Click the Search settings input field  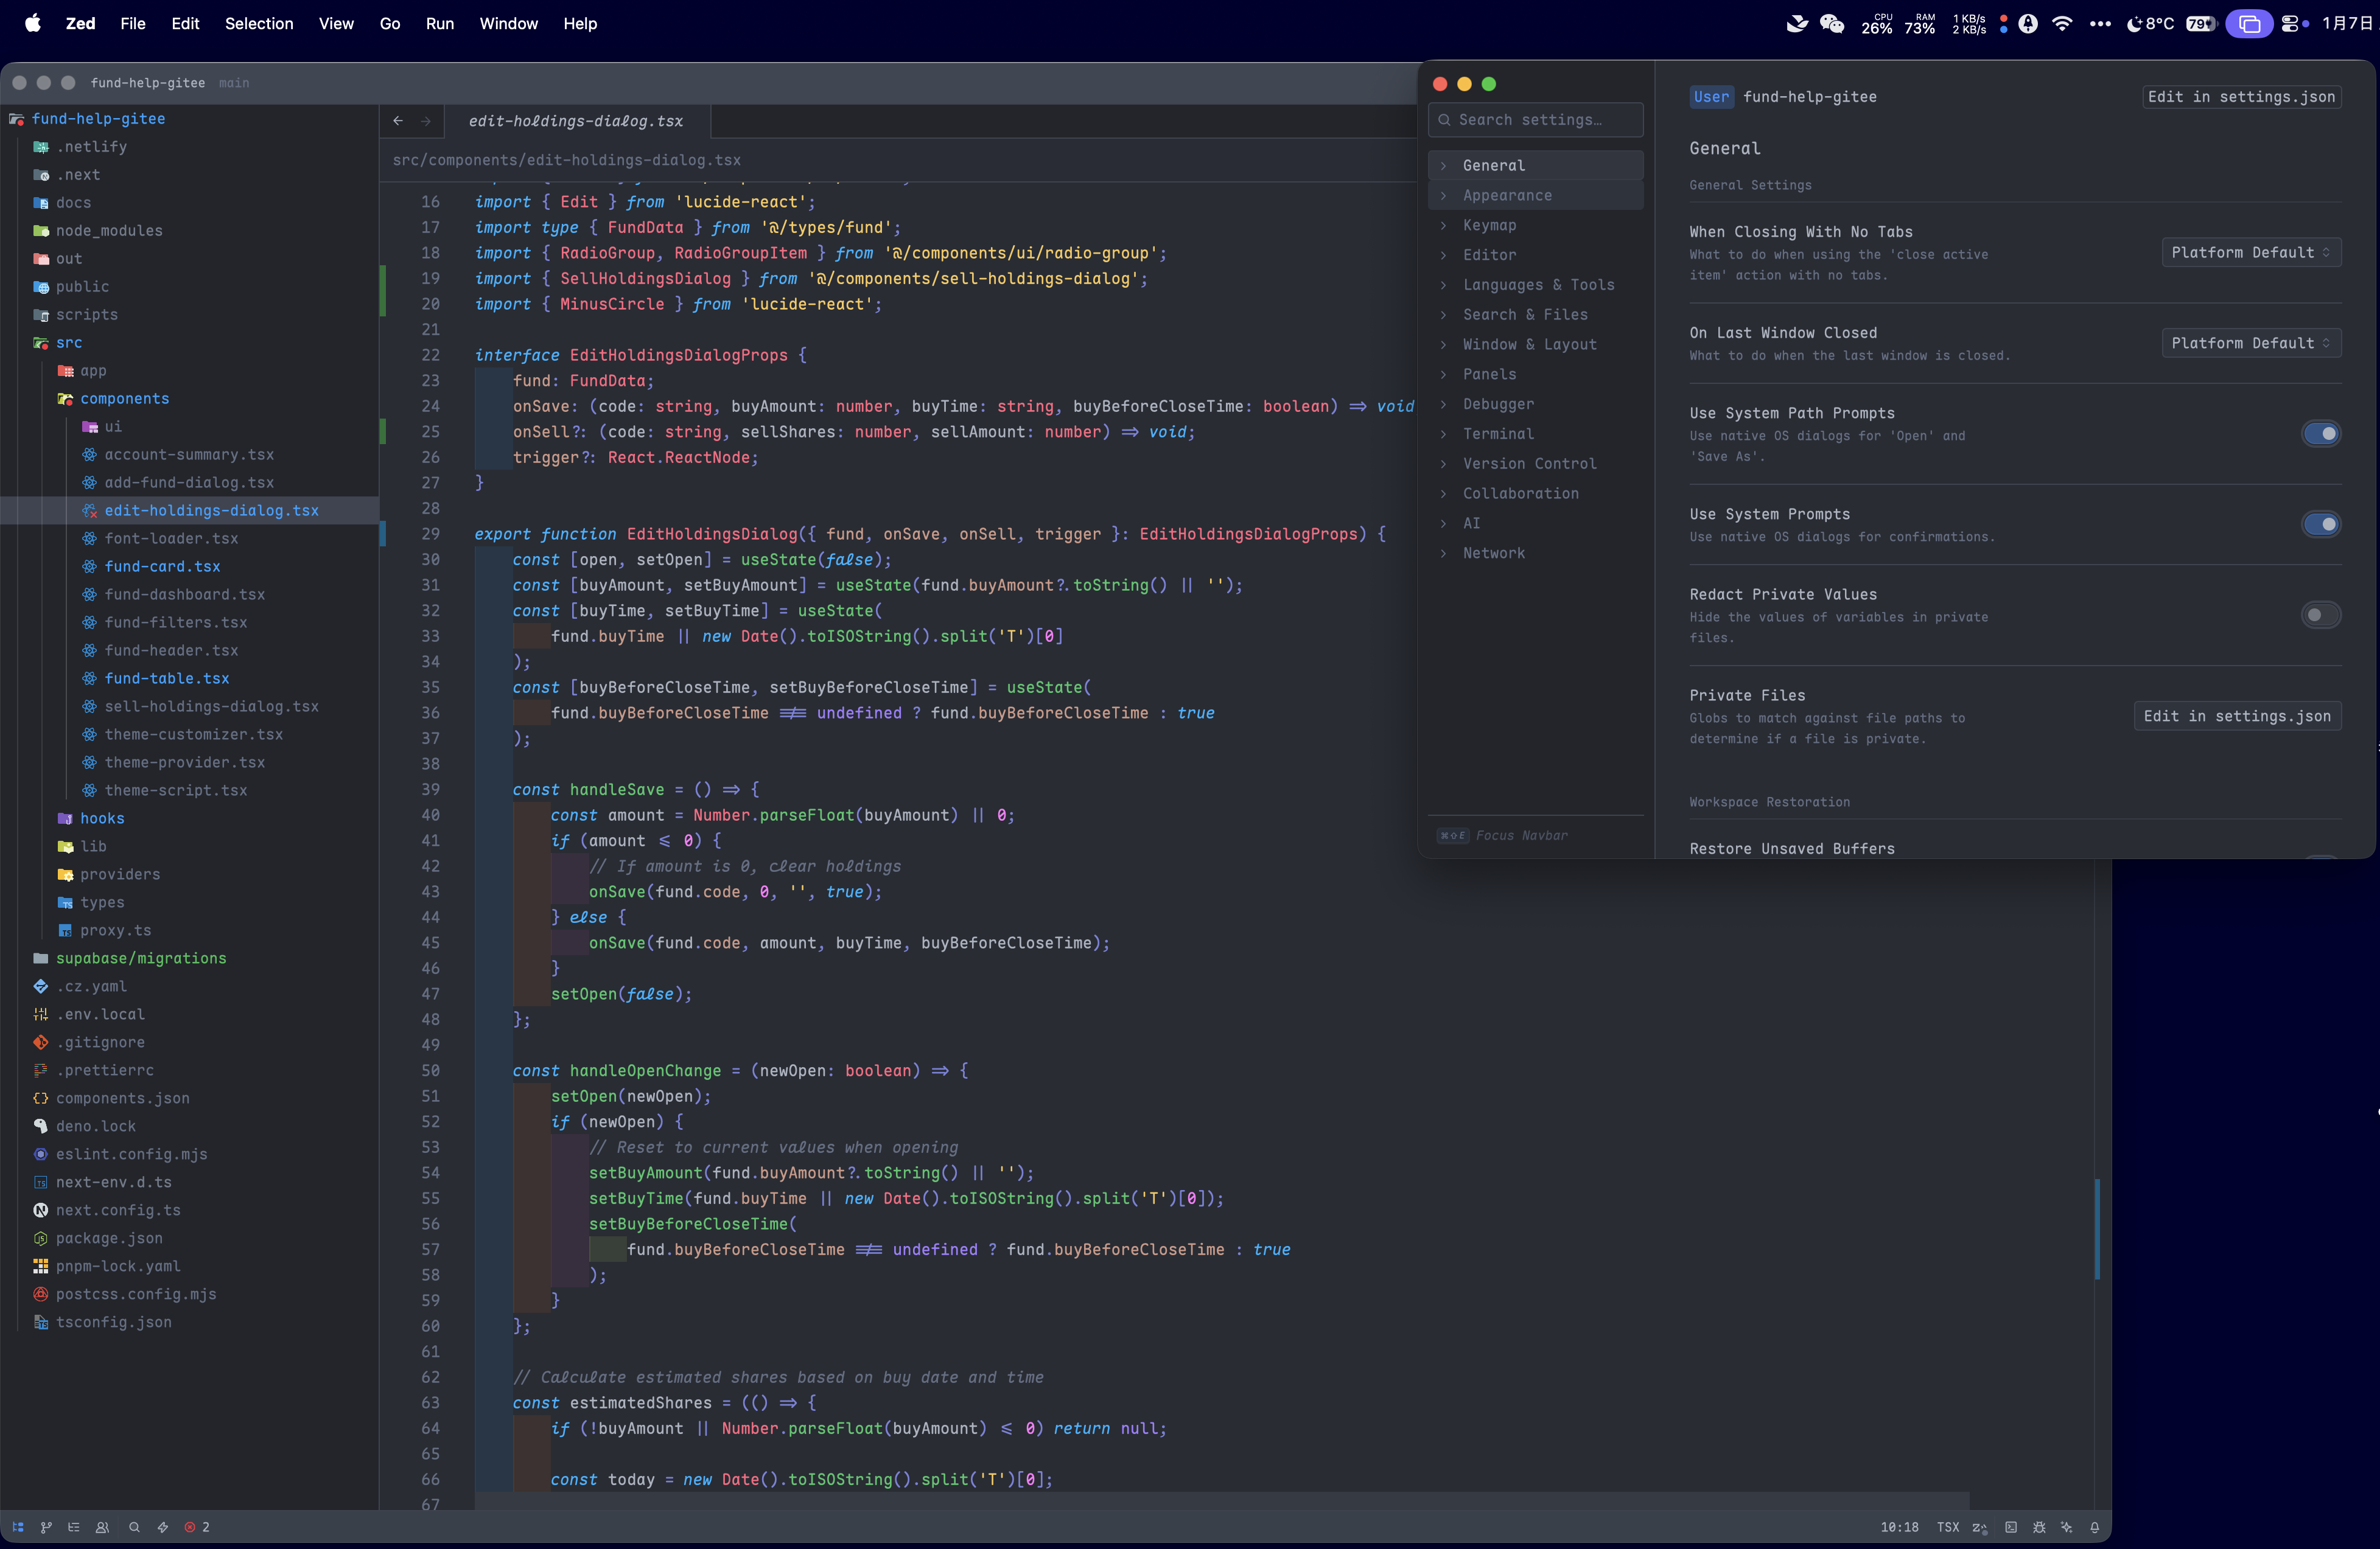coord(1540,120)
